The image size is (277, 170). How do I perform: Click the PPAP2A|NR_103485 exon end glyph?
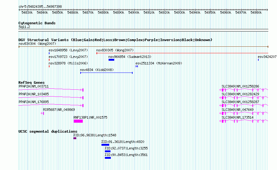[x=82, y=98]
